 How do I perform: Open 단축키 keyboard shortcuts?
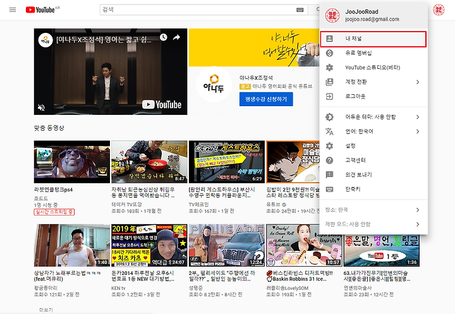(x=373, y=189)
